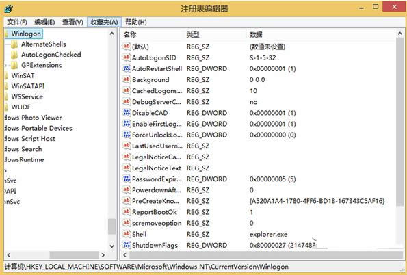Image resolution: width=407 pixels, height=275 pixels.
Task: Click the scremoveoption string value icon
Action: [127, 223]
